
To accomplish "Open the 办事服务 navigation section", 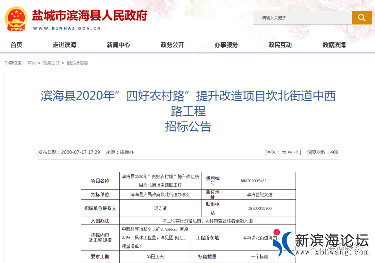I will click(x=226, y=45).
